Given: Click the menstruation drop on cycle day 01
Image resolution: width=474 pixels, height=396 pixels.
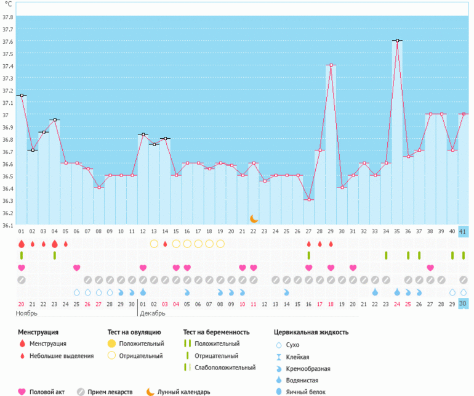Looking at the screenshot, I should [22, 244].
